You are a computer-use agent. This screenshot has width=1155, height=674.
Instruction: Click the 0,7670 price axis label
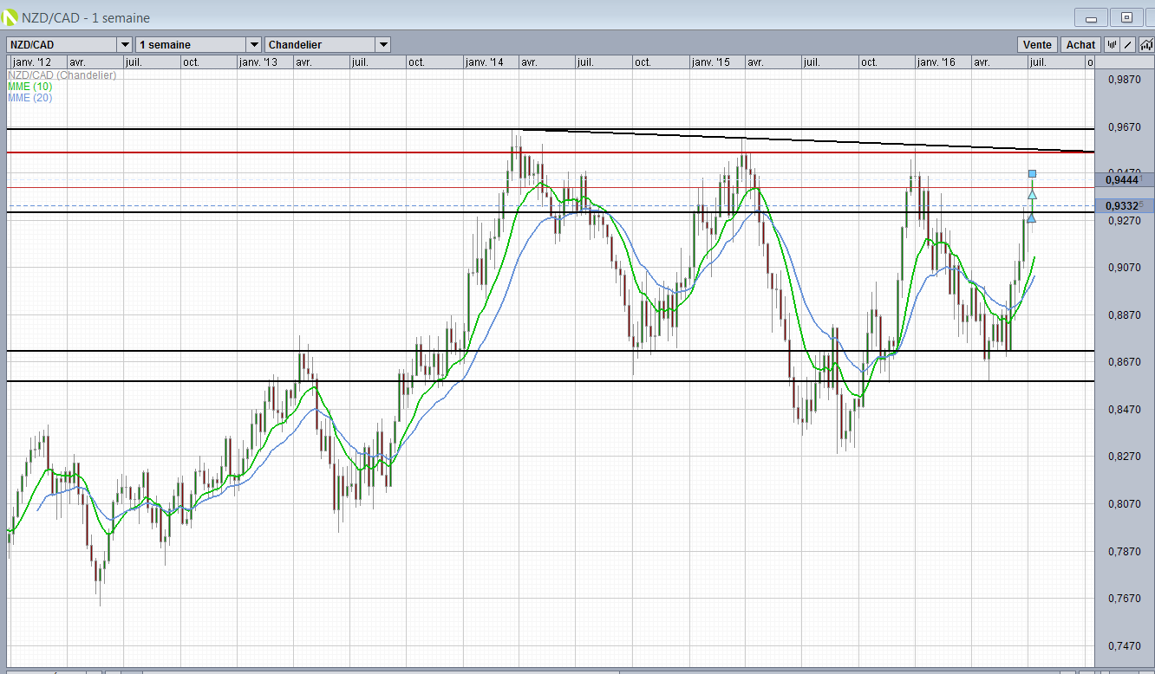coord(1124,599)
